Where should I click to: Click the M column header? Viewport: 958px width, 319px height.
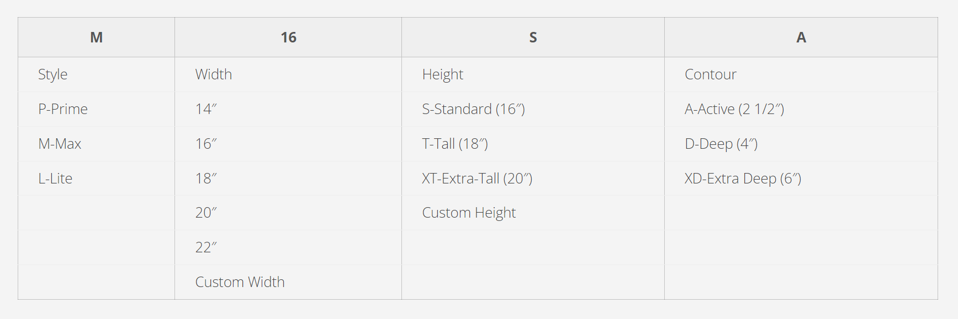point(97,37)
